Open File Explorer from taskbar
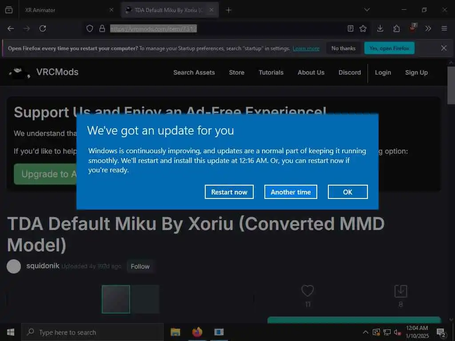 click(x=175, y=332)
